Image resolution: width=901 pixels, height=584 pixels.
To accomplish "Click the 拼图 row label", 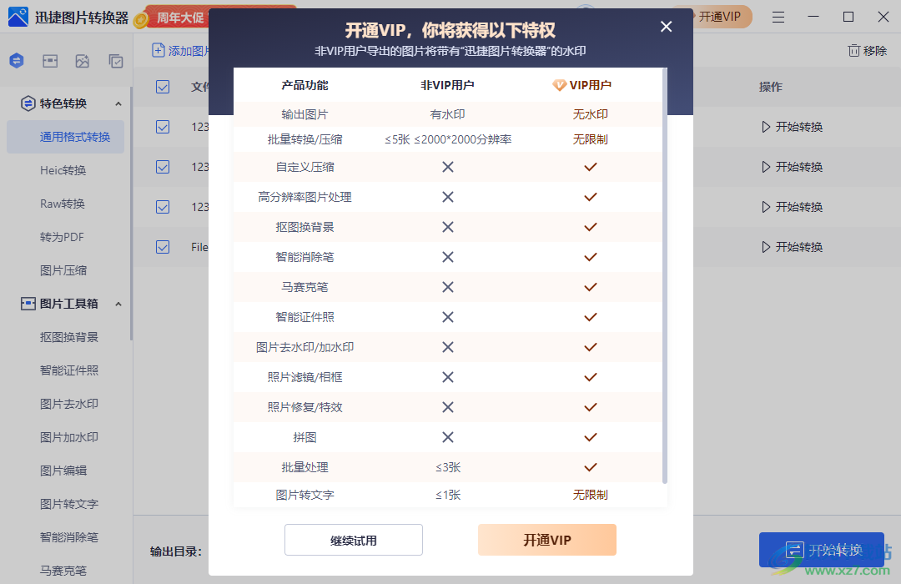I will pyautogui.click(x=305, y=437).
